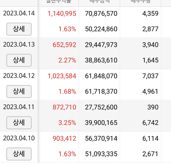Click the 2023.04.13 date label

tap(19, 45)
